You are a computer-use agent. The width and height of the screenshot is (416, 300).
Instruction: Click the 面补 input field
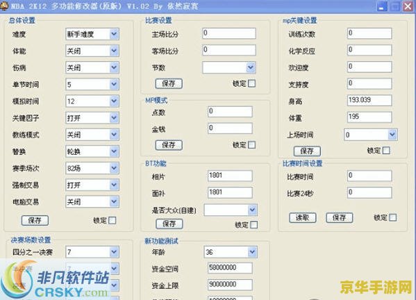coord(230,192)
